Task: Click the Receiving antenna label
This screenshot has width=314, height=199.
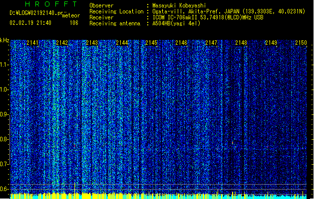Action: pos(115,23)
